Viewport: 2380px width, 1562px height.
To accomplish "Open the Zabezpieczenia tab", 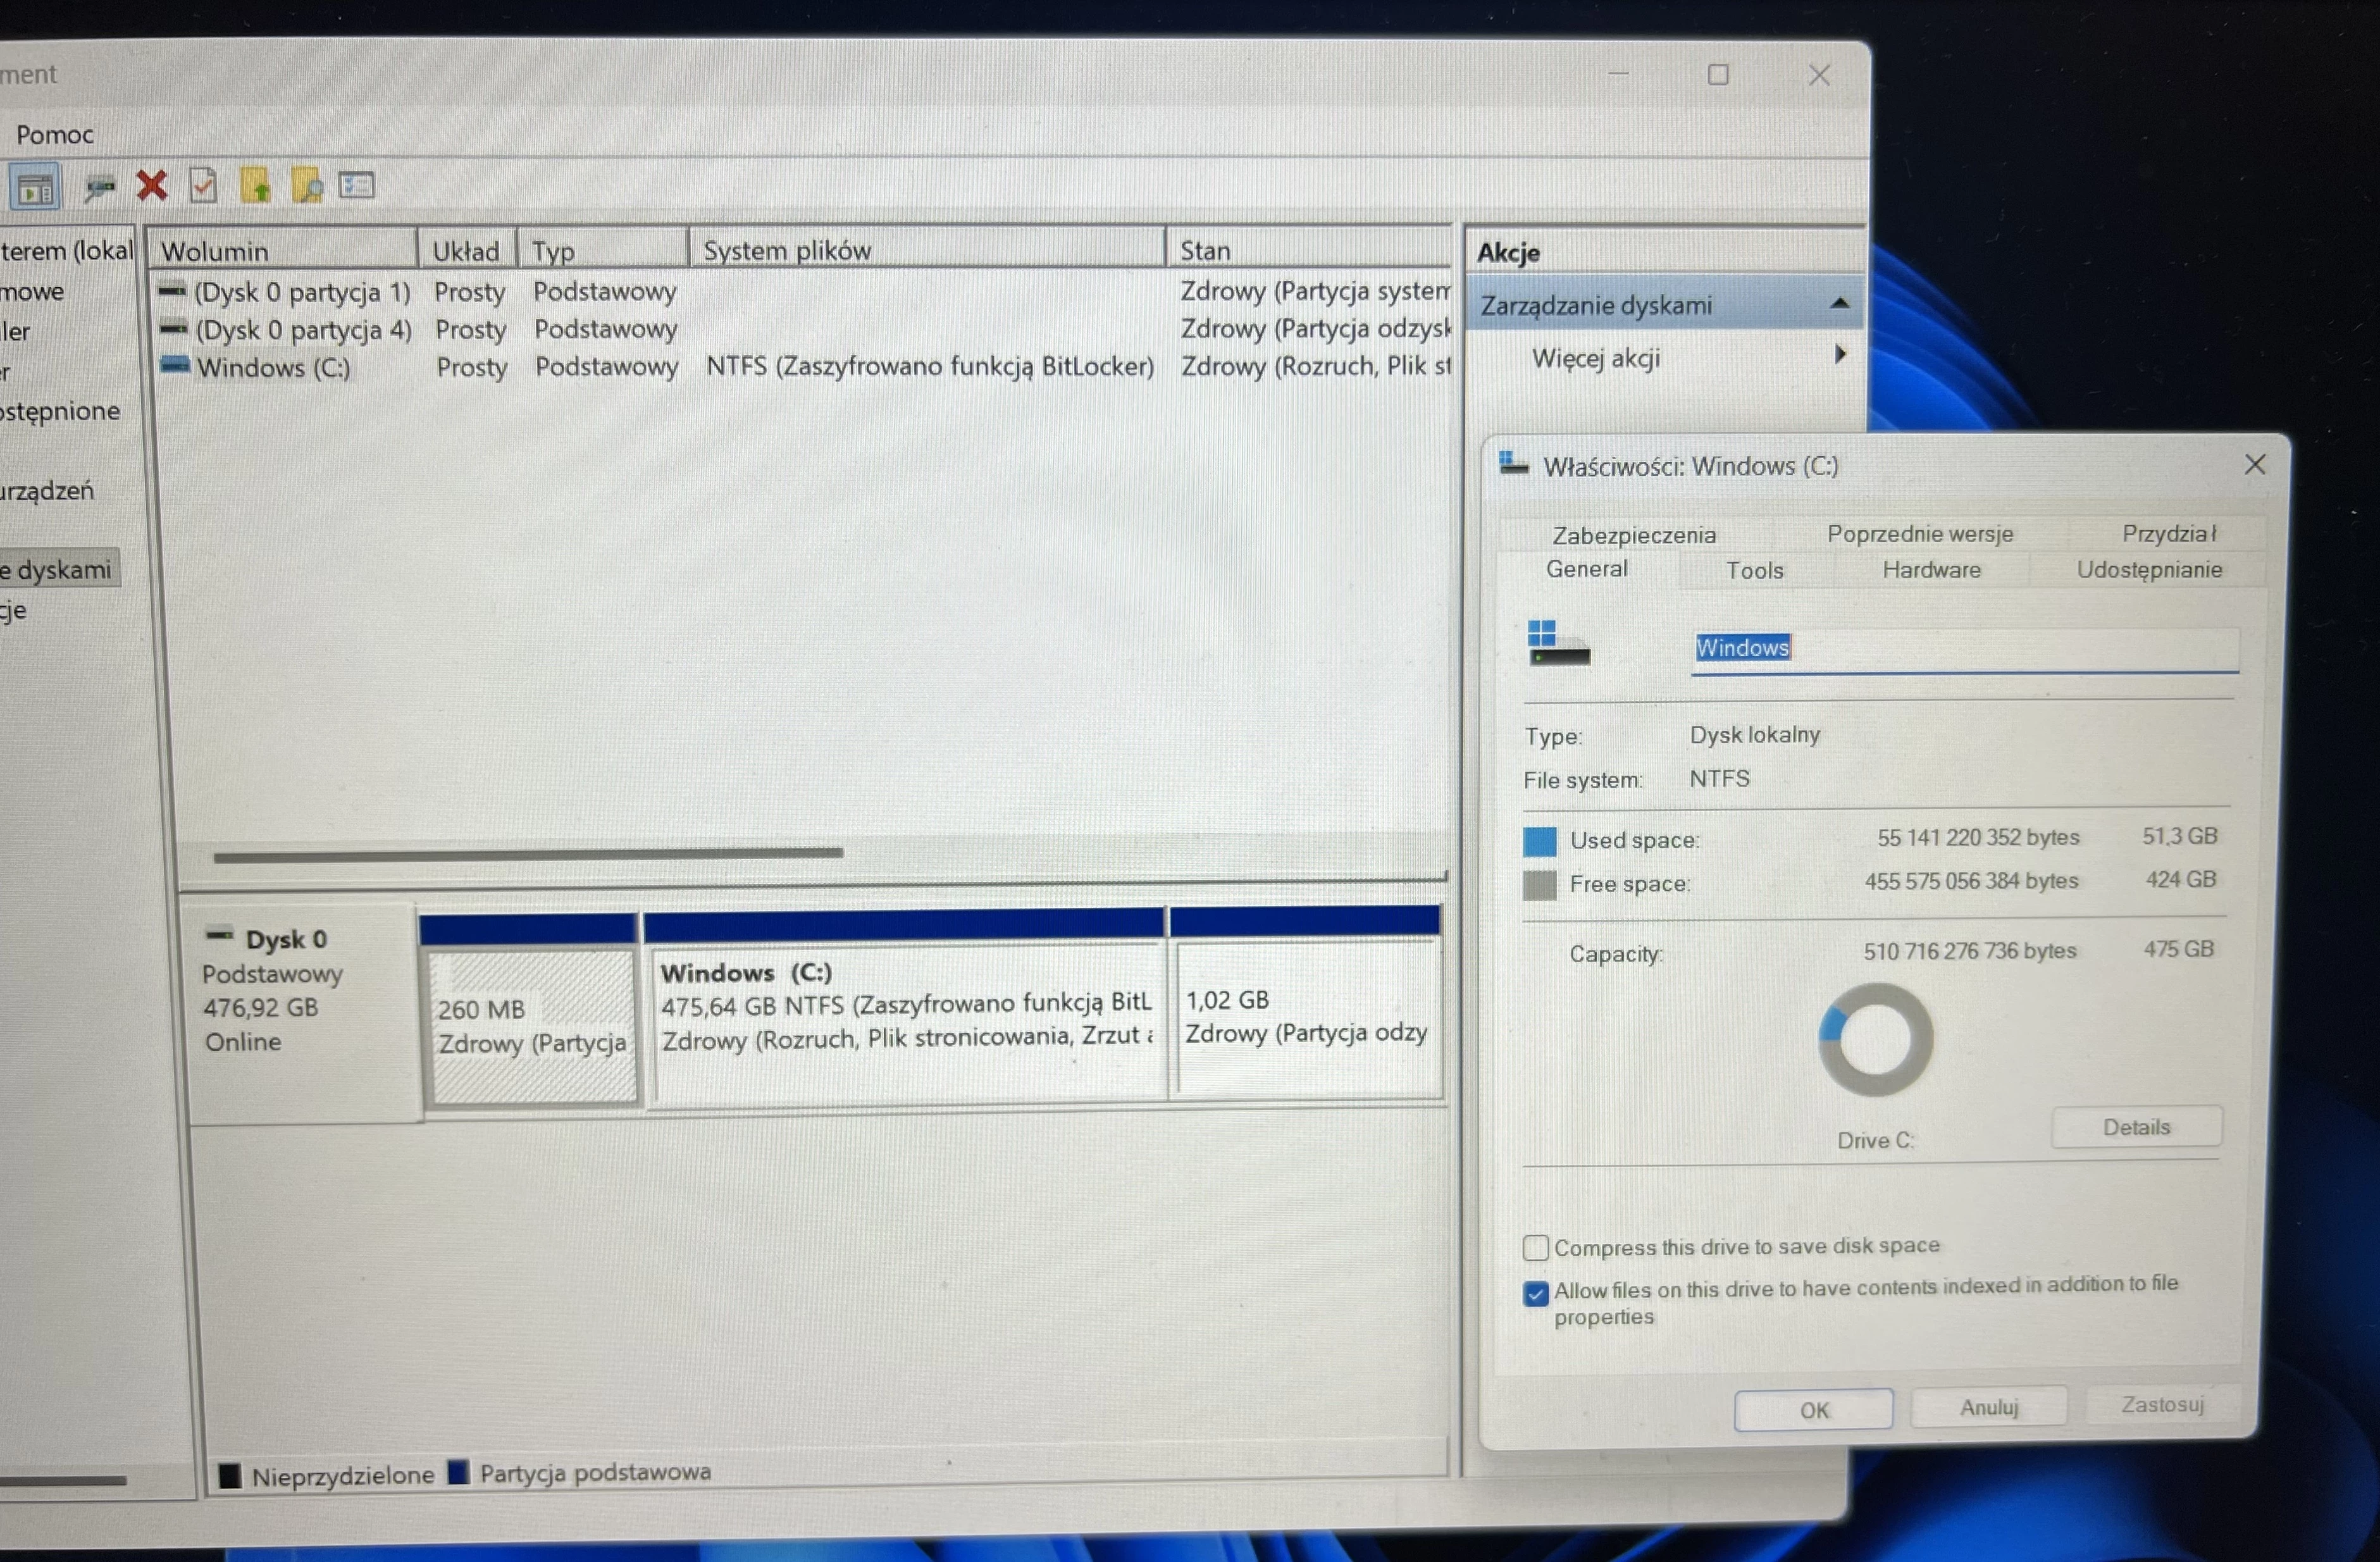I will 1633,535.
